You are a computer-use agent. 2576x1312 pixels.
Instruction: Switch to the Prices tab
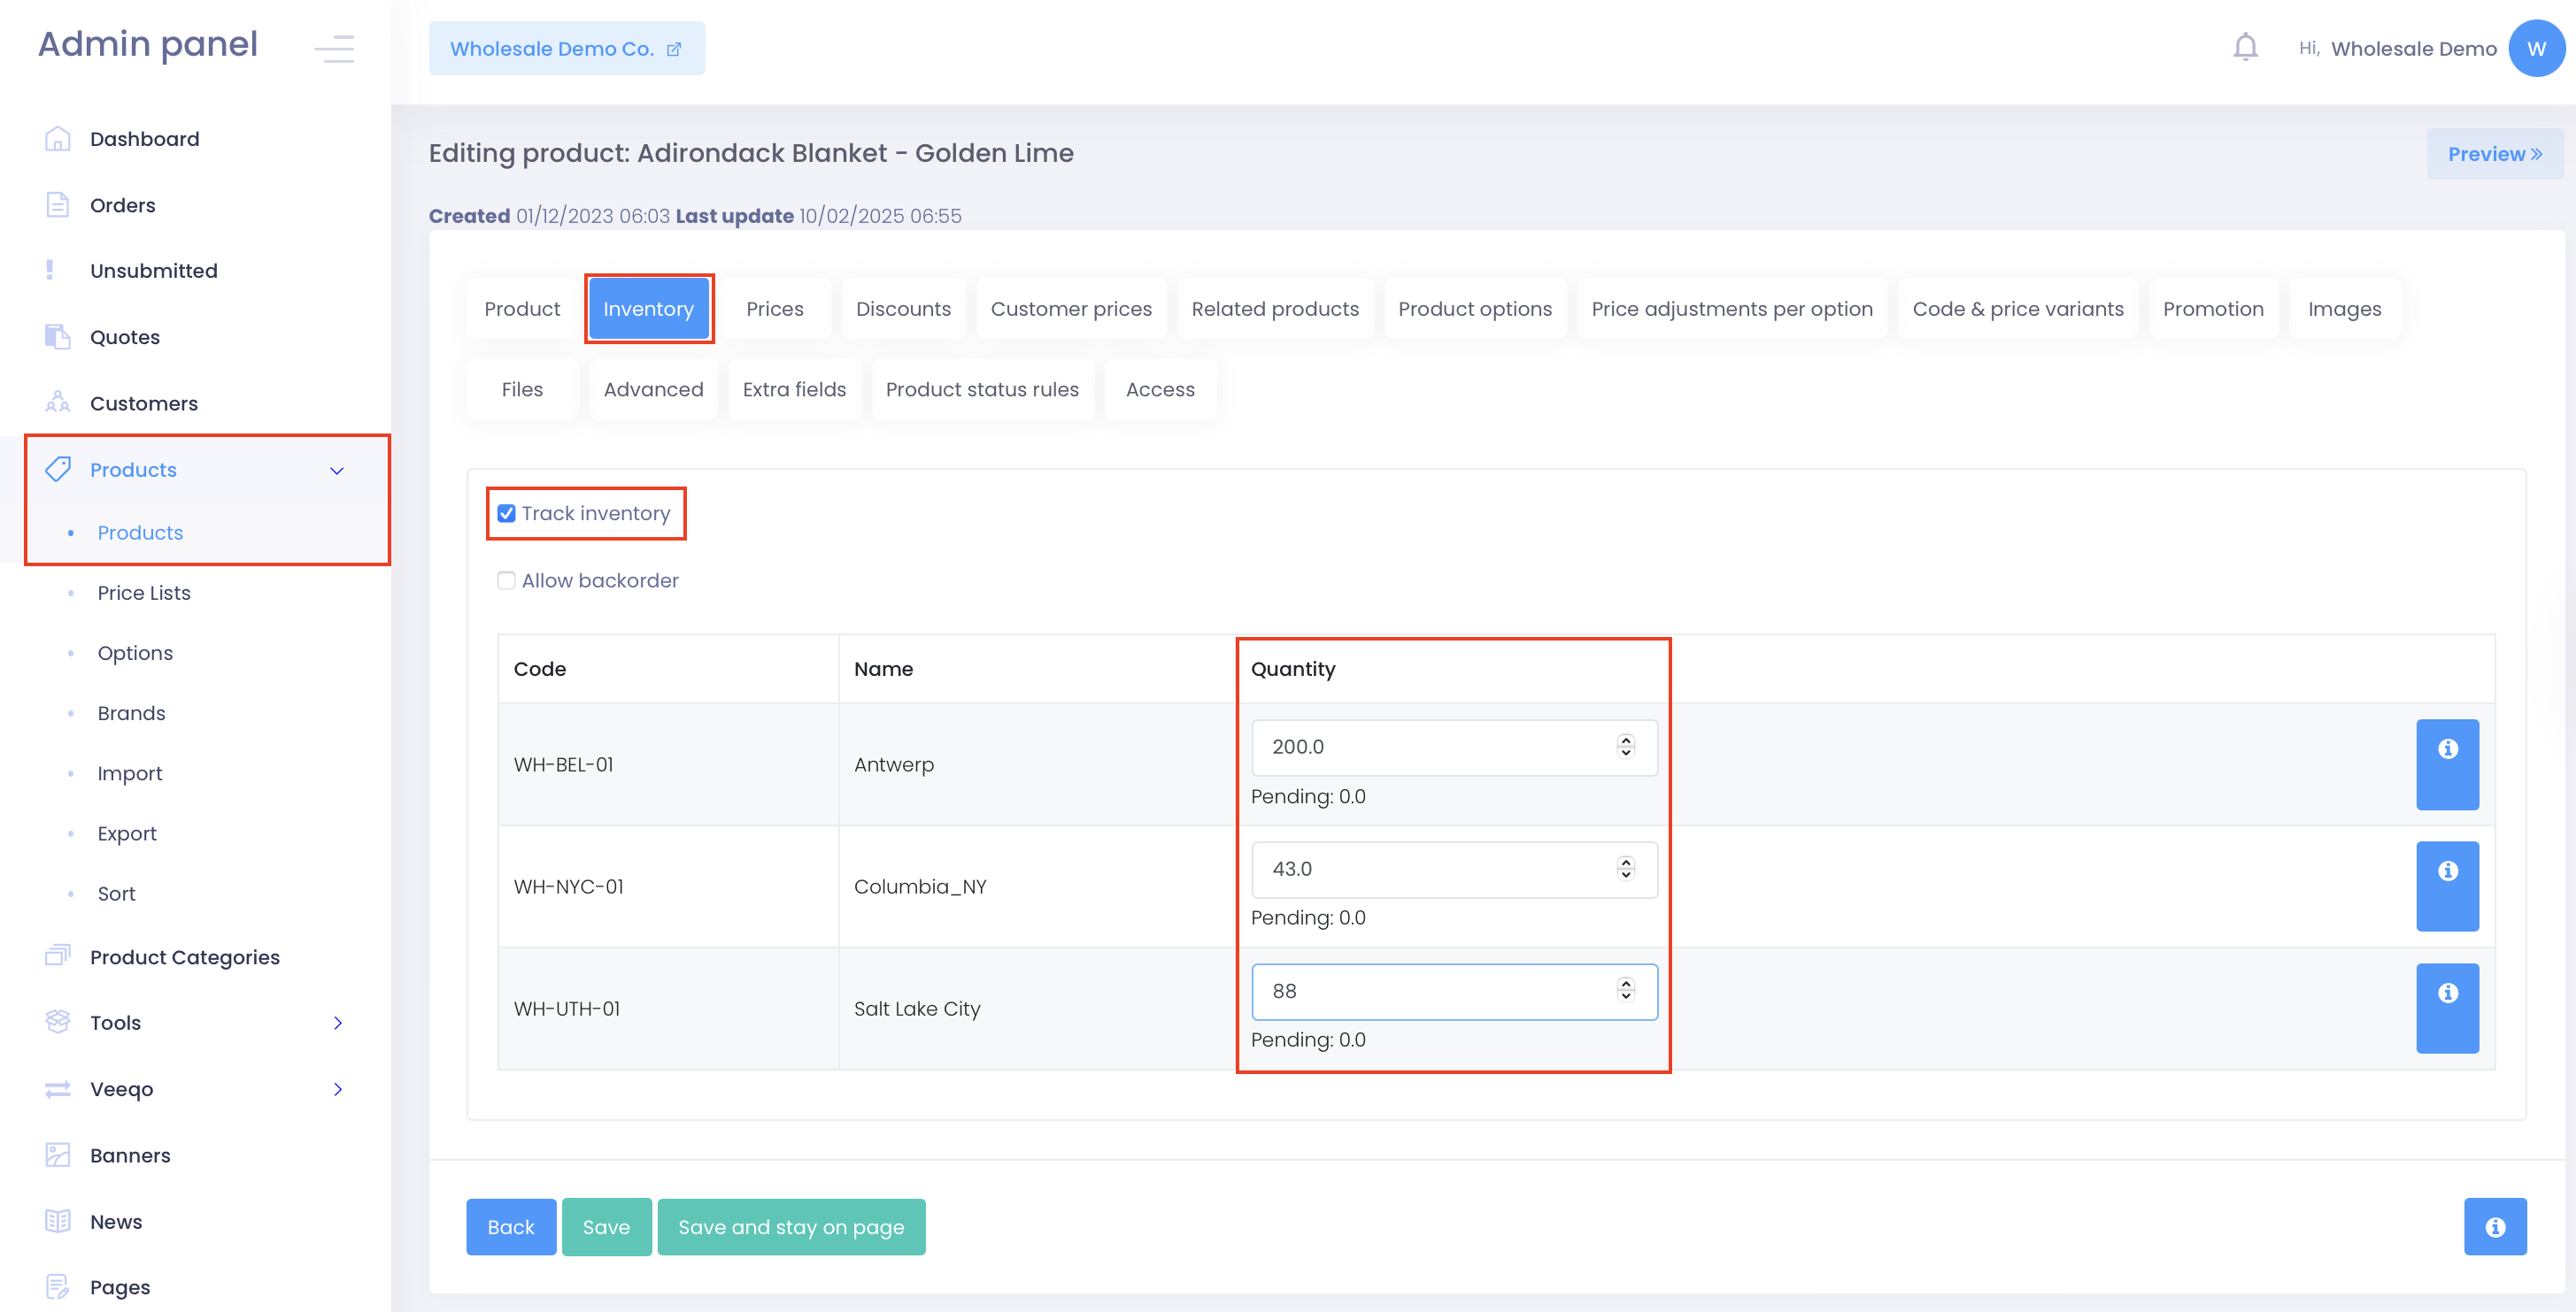pyautogui.click(x=774, y=309)
